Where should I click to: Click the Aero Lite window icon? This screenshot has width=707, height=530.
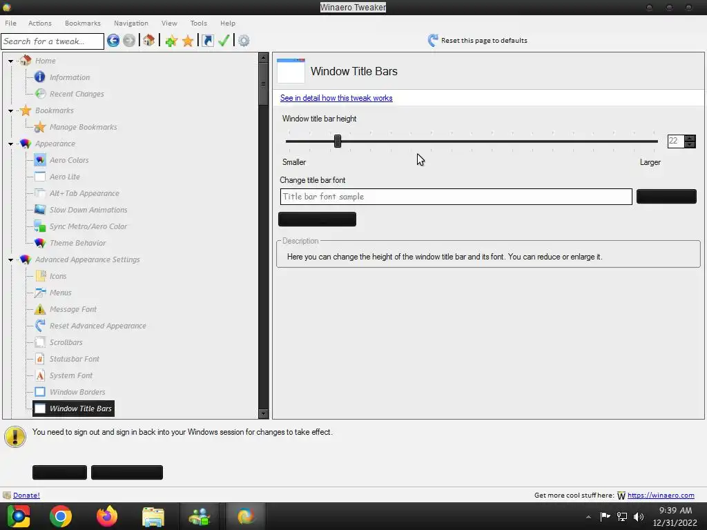point(39,177)
